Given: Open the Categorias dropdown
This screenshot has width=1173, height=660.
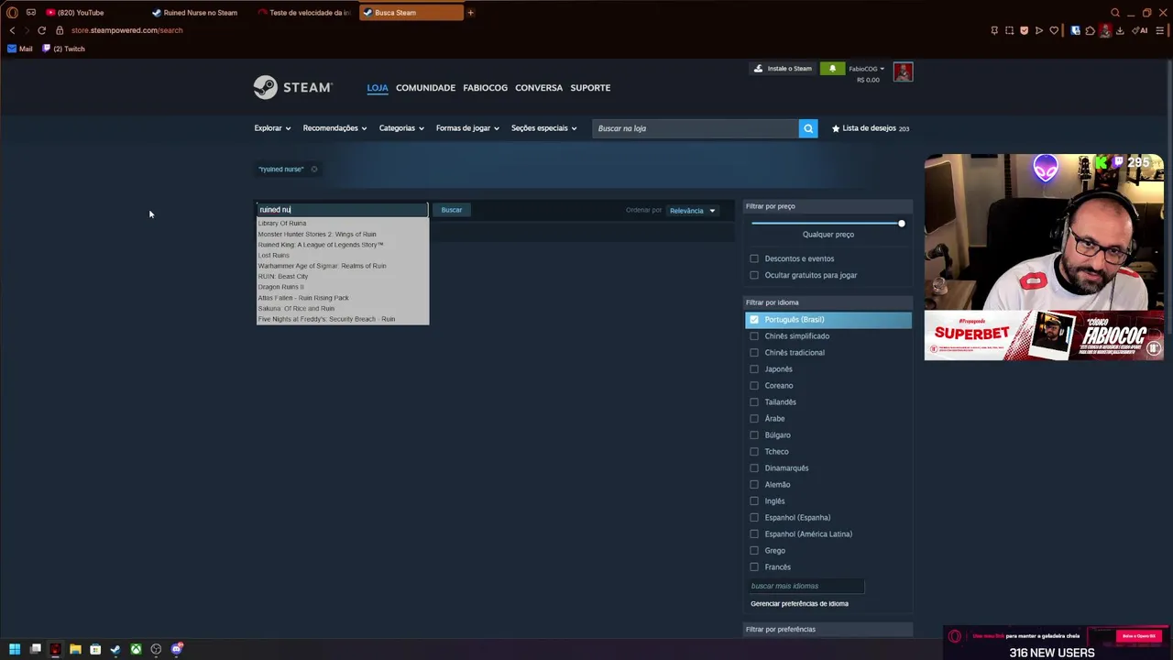Looking at the screenshot, I should [401, 128].
